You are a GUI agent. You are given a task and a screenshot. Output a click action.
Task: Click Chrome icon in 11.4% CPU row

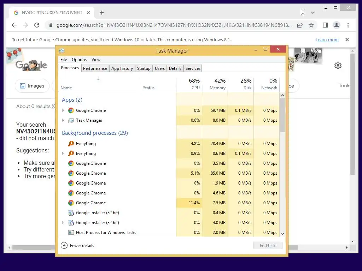pyautogui.click(x=71, y=203)
